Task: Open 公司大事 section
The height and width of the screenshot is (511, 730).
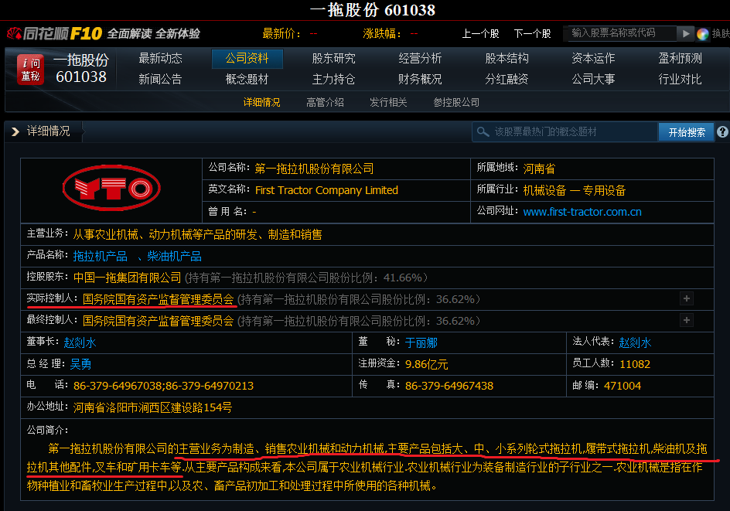Action: coord(593,79)
